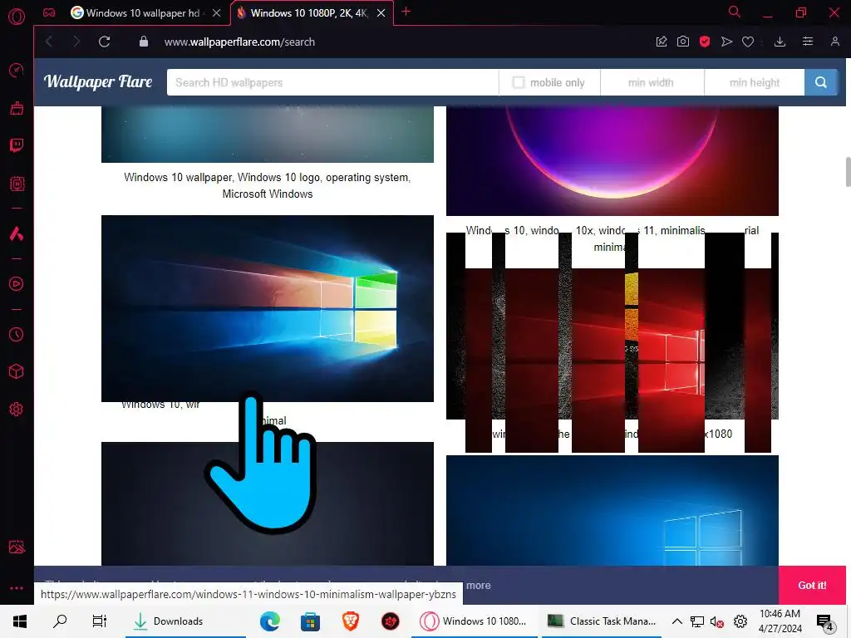
Task: Open the purple glowing sphere wallpaper
Action: point(612,161)
